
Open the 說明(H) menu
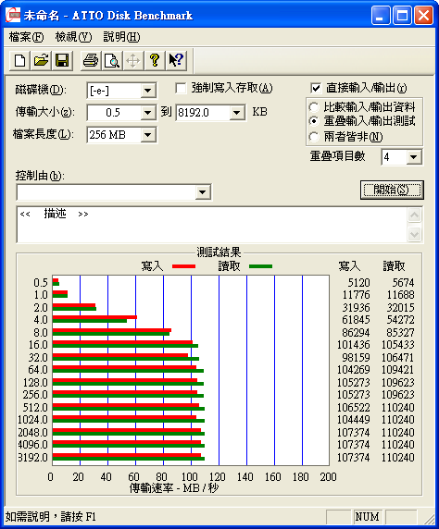click(x=121, y=37)
